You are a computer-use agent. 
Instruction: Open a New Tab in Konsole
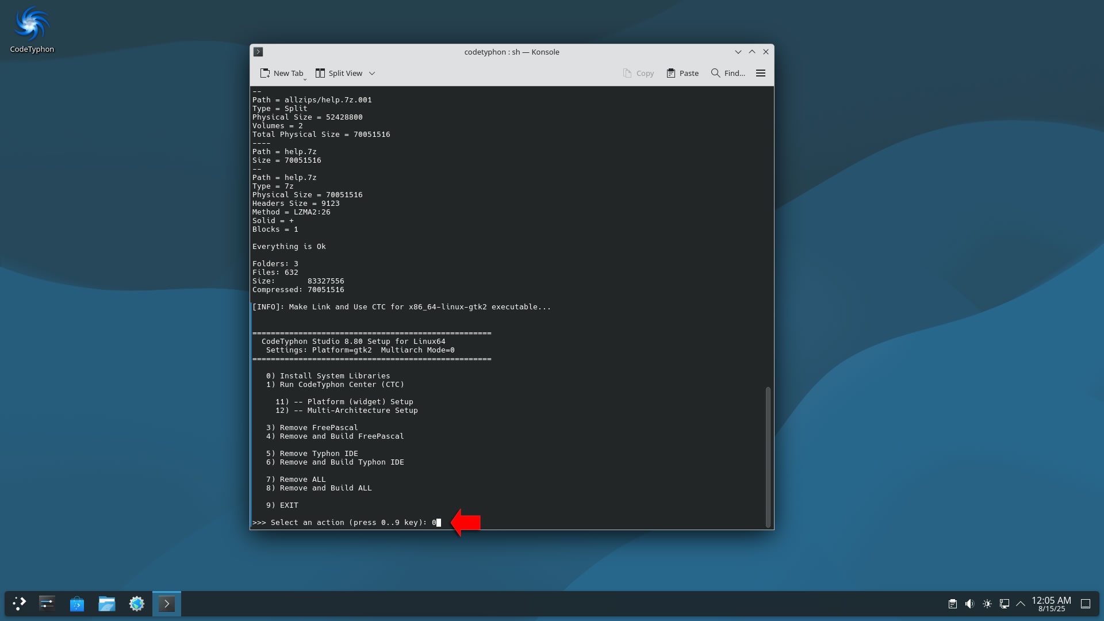click(x=281, y=73)
